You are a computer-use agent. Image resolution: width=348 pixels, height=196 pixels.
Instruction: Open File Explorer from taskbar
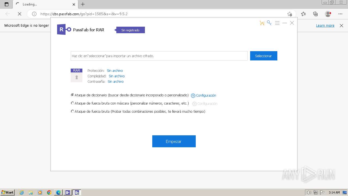tap(31, 192)
